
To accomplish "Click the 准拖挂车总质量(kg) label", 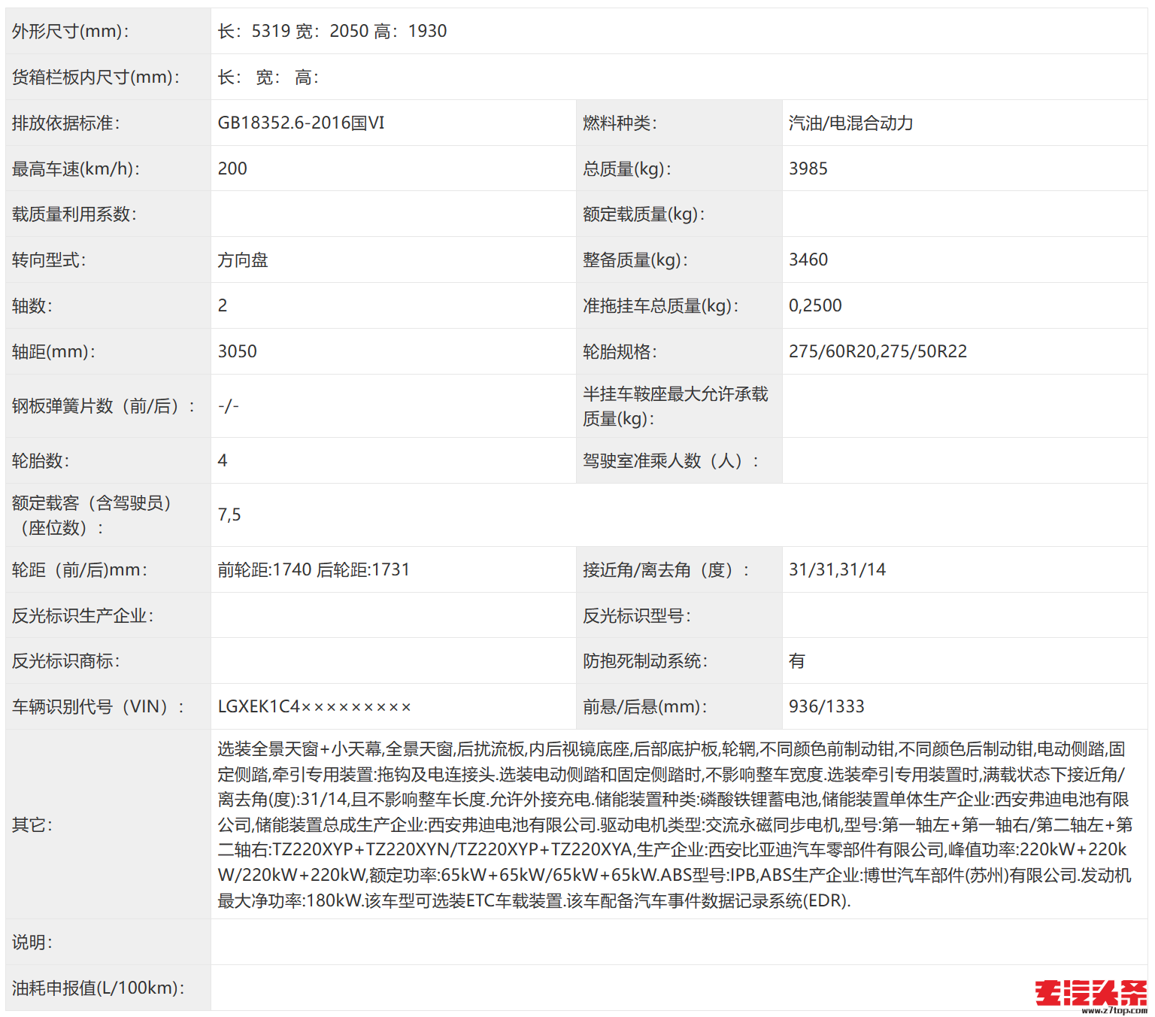I will [661, 305].
